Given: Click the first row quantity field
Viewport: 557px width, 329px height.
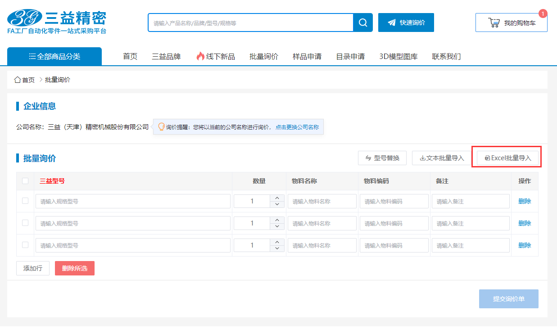Looking at the screenshot, I should [x=252, y=201].
